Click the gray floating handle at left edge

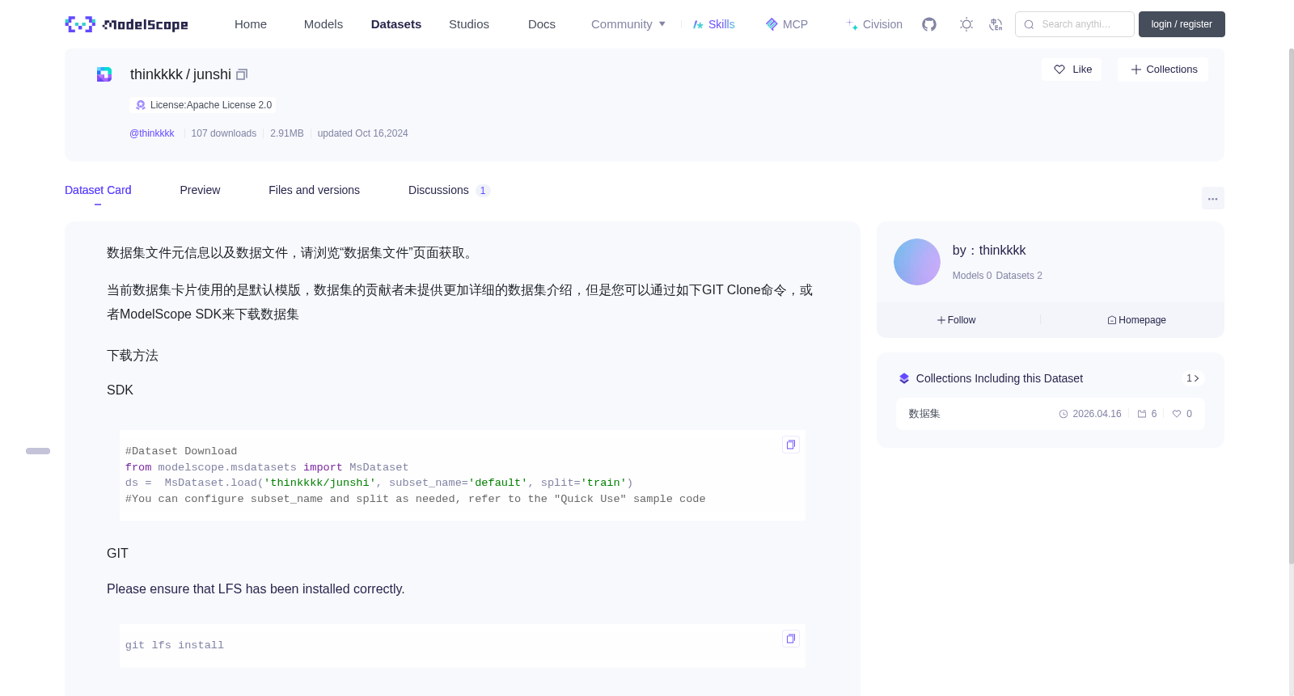click(38, 451)
